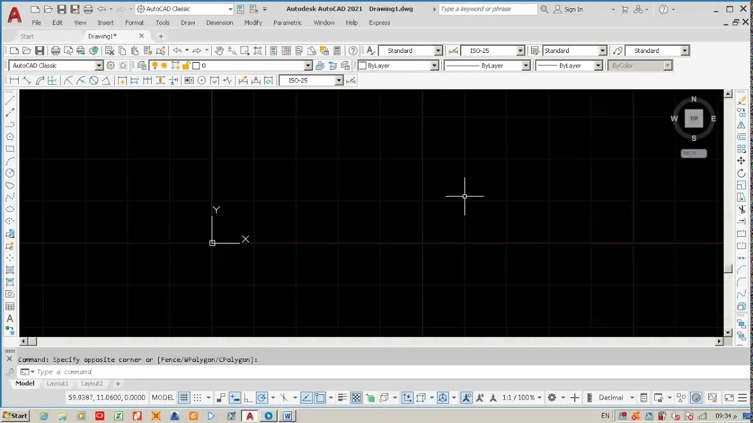
Task: Open Word from the Windows taskbar
Action: (x=287, y=416)
